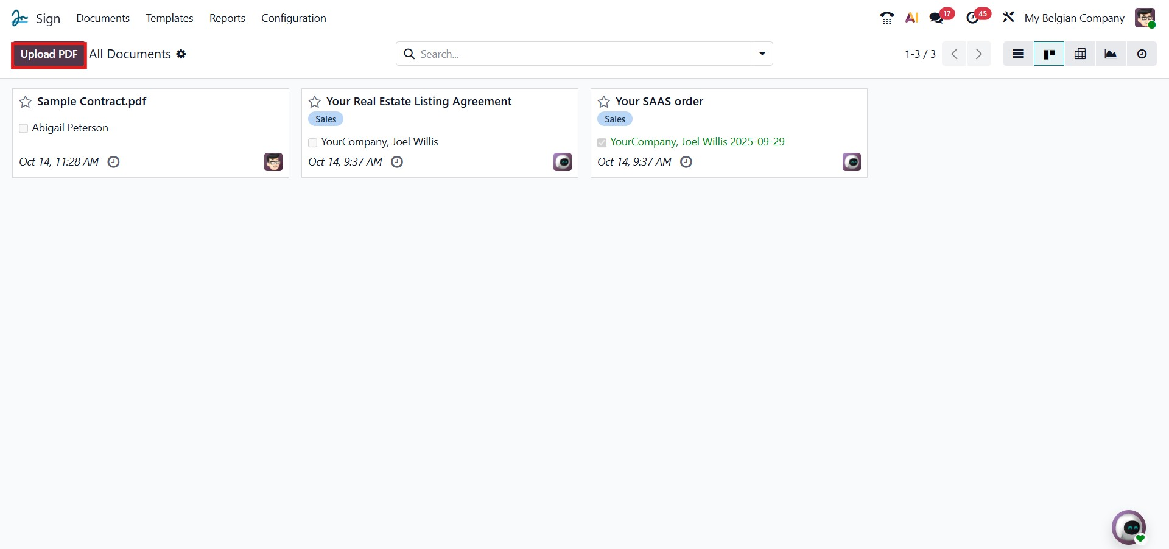Open the My Belgian Company switcher
Viewport: 1169px width, 549px height.
coord(1074,18)
